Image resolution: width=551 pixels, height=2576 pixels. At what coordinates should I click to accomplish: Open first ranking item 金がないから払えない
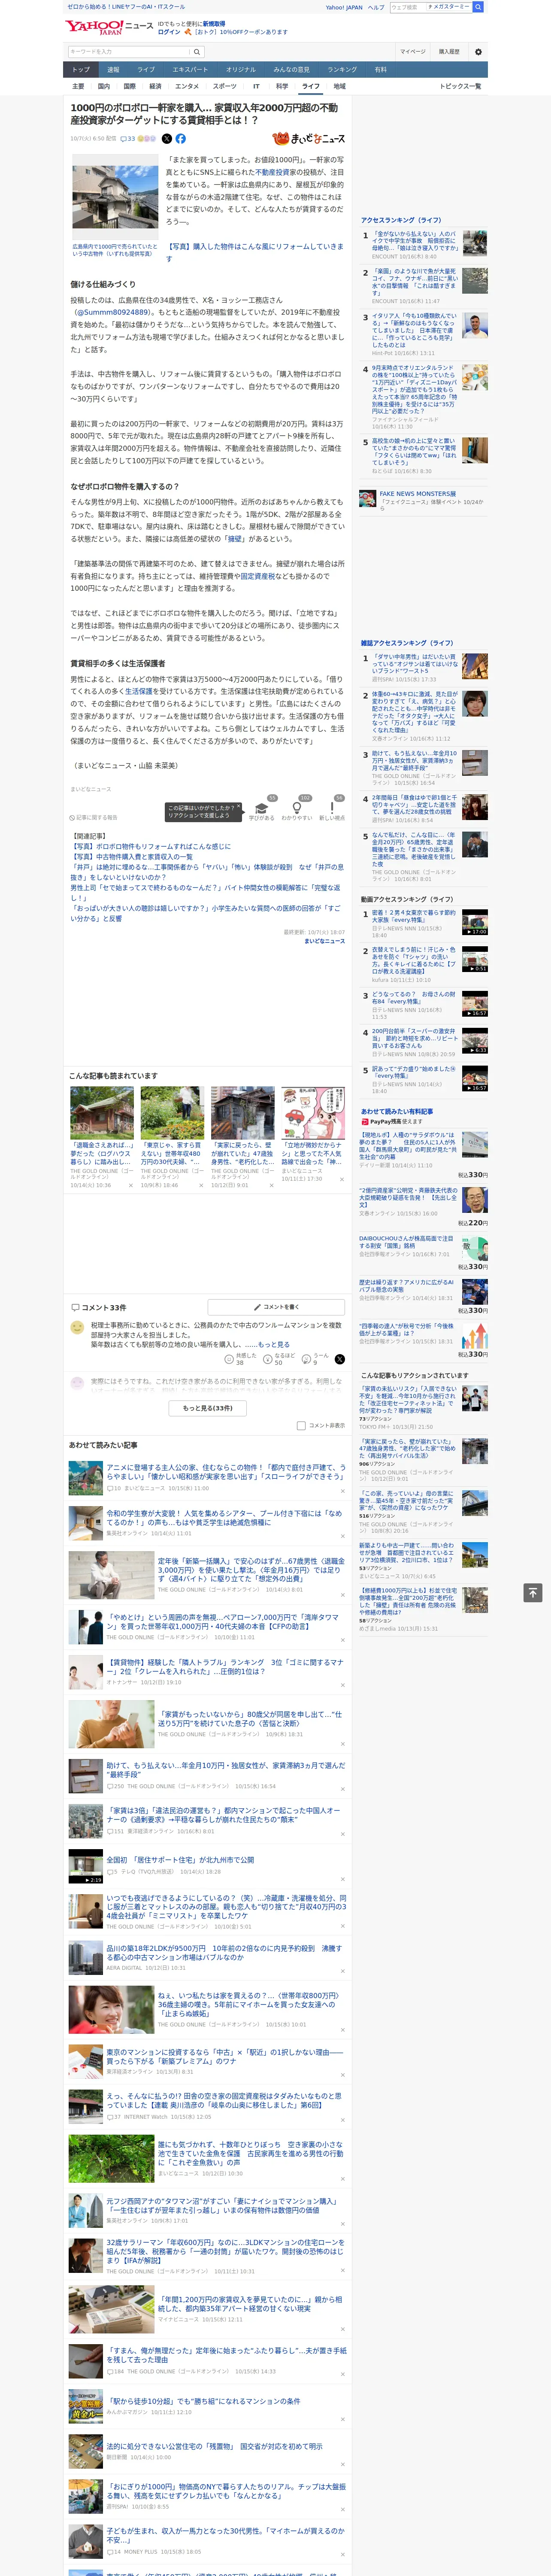tap(414, 241)
